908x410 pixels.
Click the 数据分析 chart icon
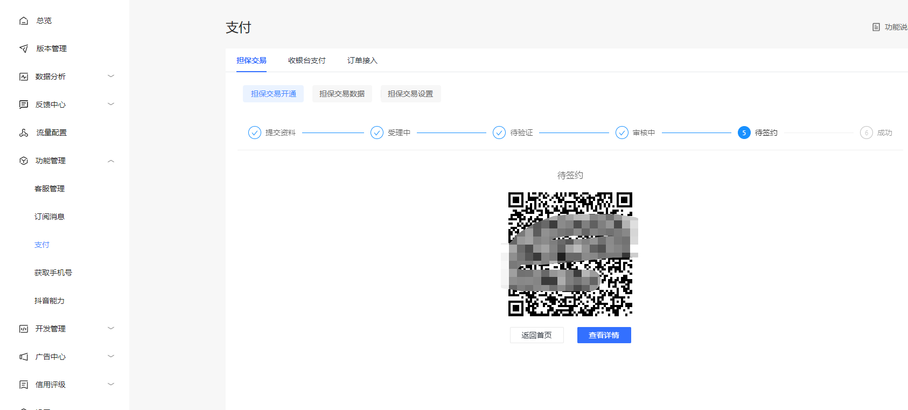click(24, 77)
